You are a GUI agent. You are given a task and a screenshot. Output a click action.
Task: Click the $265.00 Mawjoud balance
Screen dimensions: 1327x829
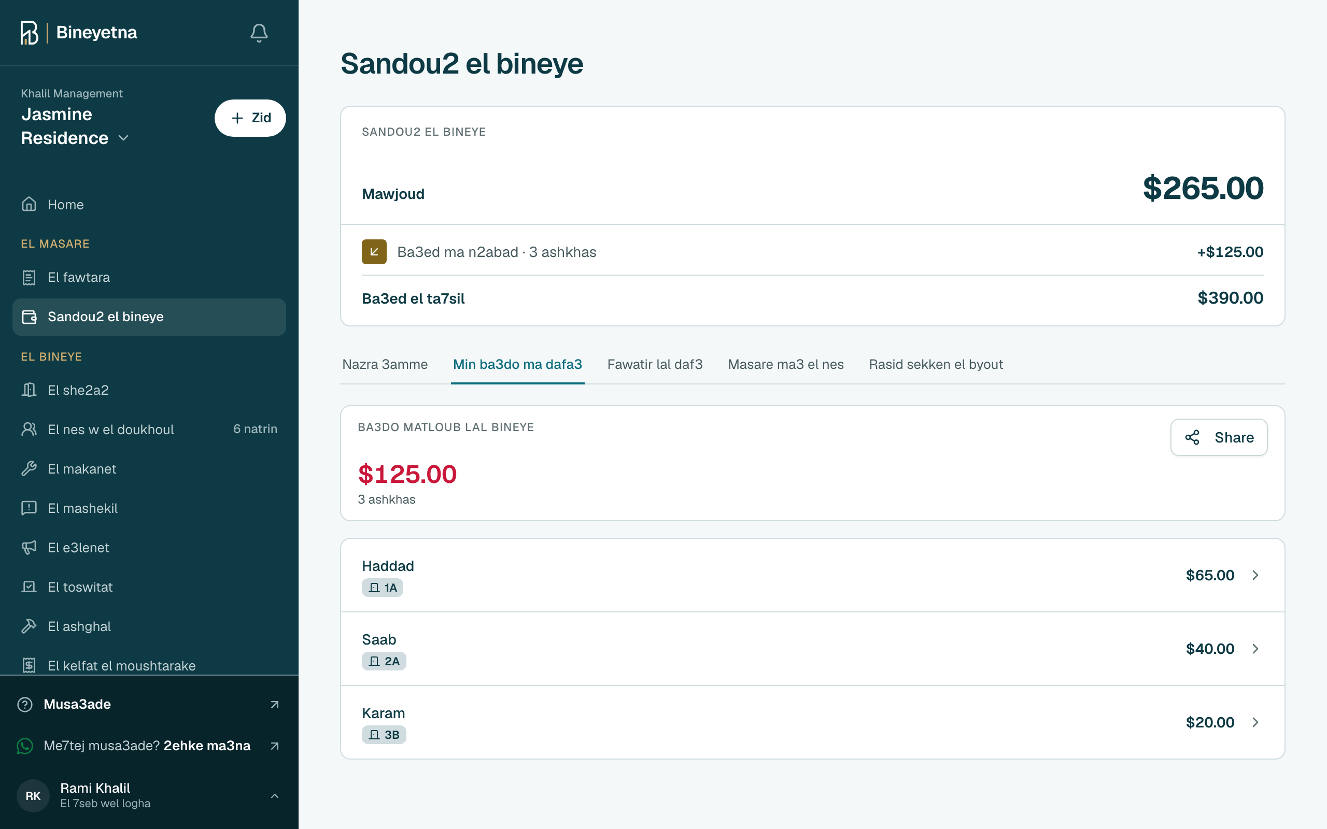[1203, 188]
